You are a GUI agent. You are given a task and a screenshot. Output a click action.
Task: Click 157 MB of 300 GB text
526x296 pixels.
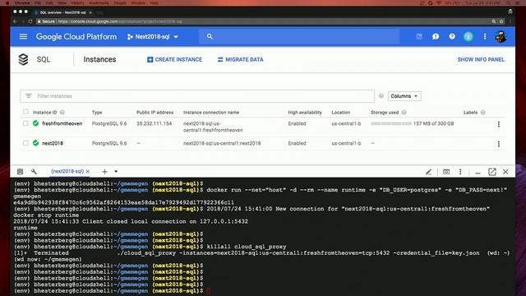(x=433, y=123)
